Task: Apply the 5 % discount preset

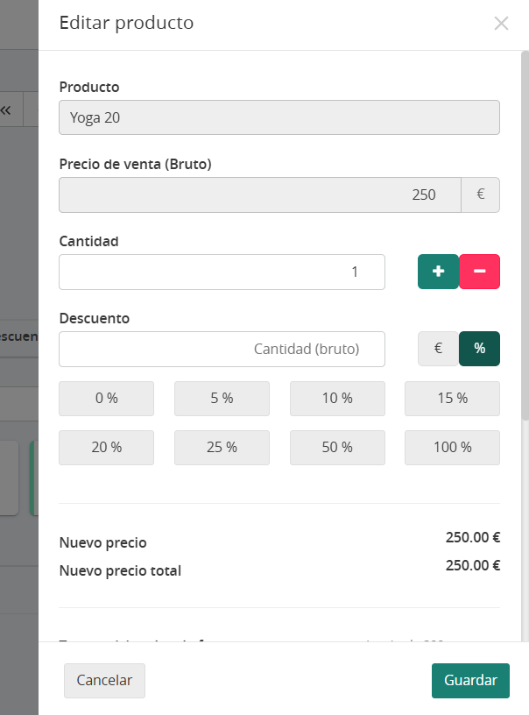Action: click(222, 399)
